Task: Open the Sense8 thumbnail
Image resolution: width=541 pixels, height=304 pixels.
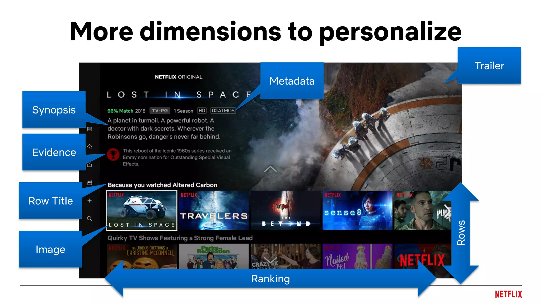Action: (x=357, y=210)
